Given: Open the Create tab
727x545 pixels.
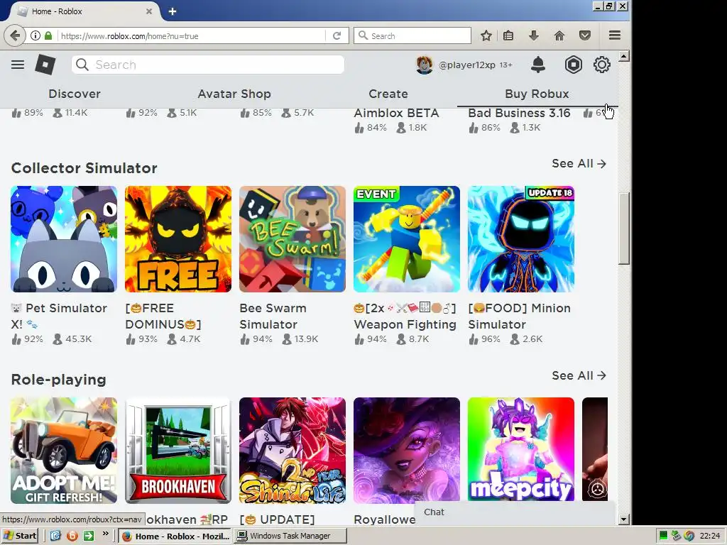Looking at the screenshot, I should pos(388,94).
